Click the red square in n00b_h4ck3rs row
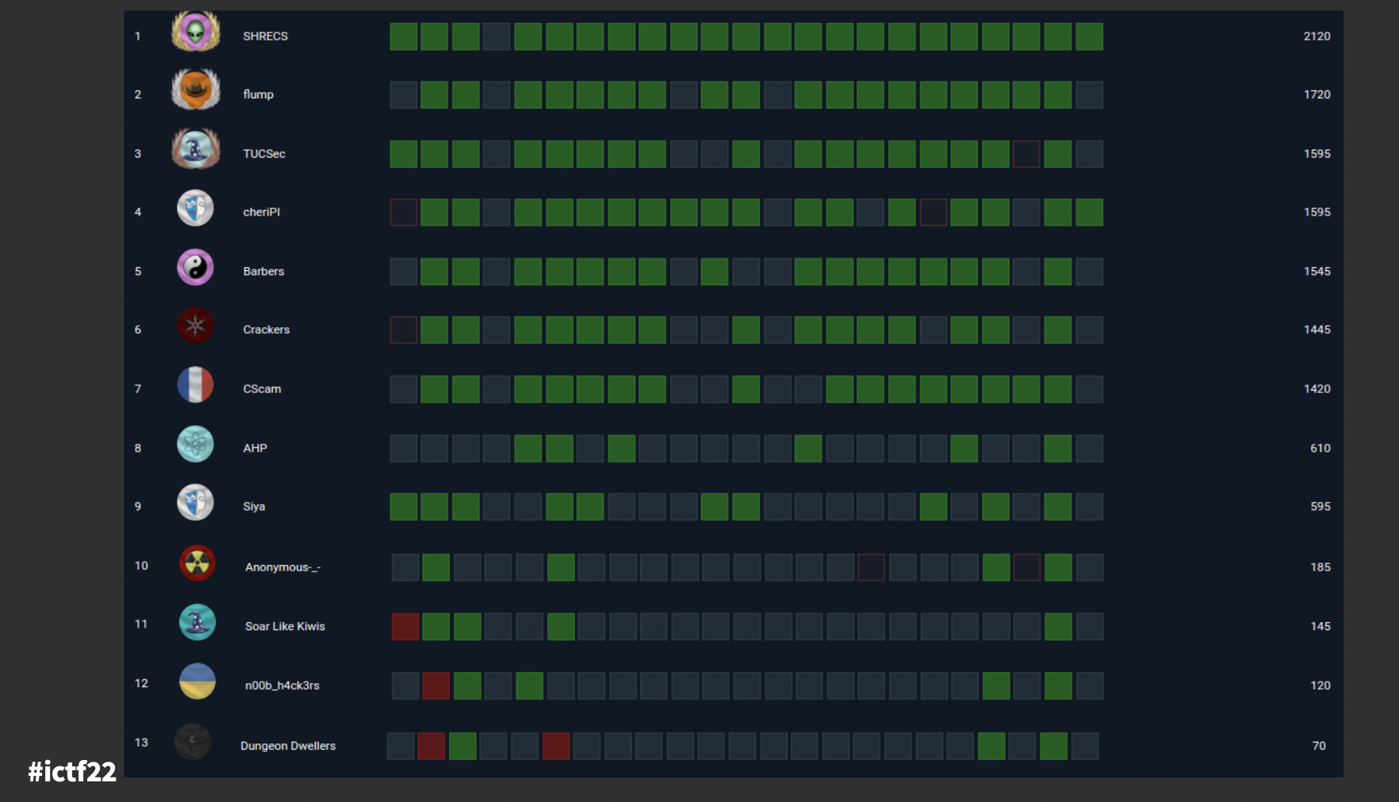Screen dimensions: 1399x802 (x=436, y=686)
